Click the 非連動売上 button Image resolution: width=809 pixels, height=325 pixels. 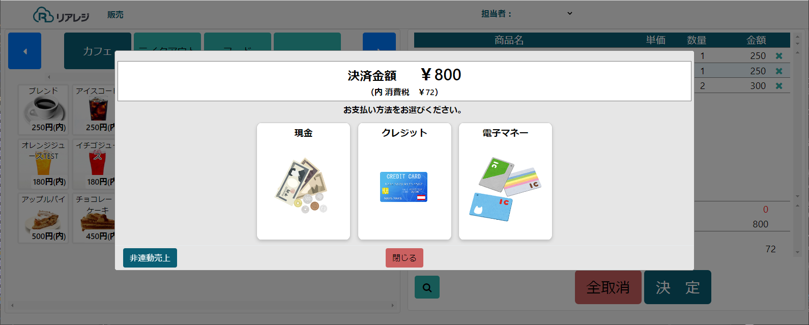(150, 258)
